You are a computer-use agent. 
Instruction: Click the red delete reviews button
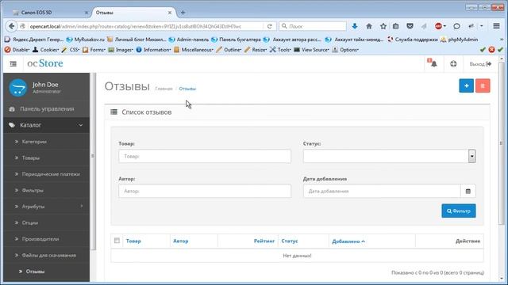483,85
